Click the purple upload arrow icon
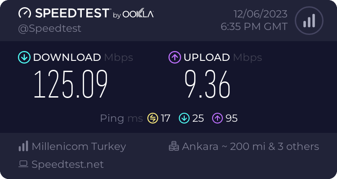 (175, 57)
